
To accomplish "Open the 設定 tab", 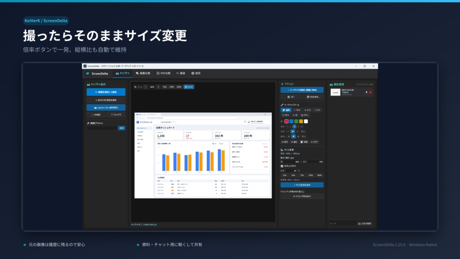I will (196, 73).
